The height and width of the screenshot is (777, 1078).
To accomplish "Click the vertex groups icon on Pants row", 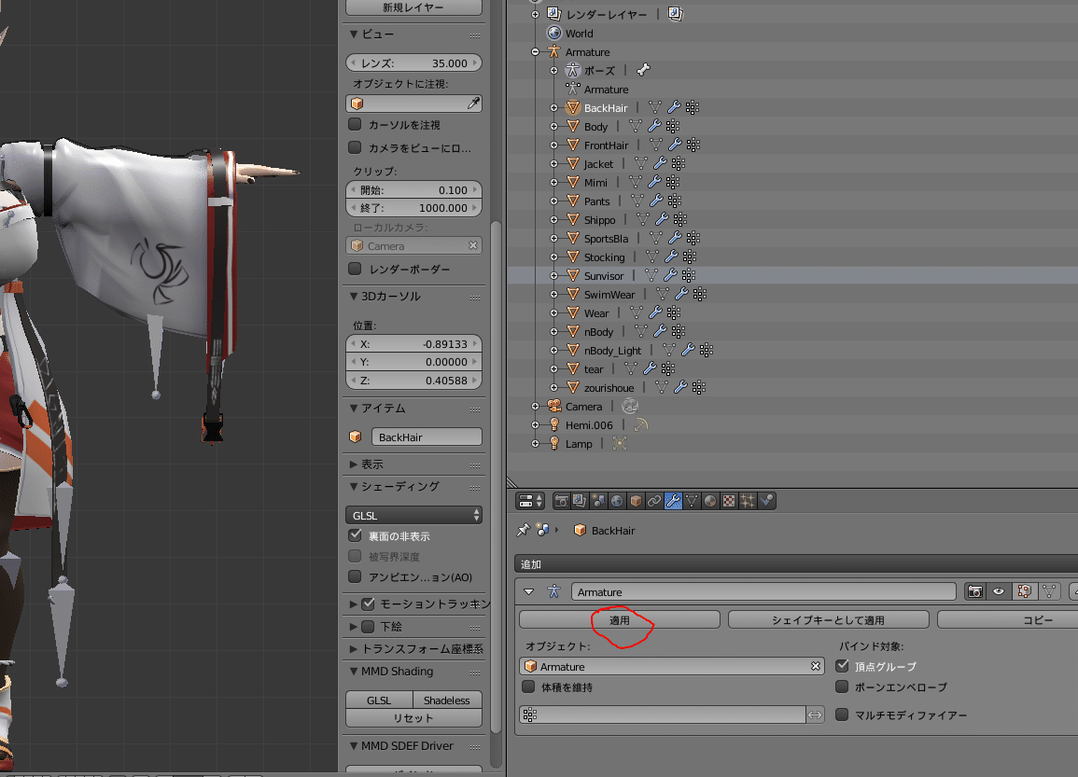I will [x=675, y=200].
